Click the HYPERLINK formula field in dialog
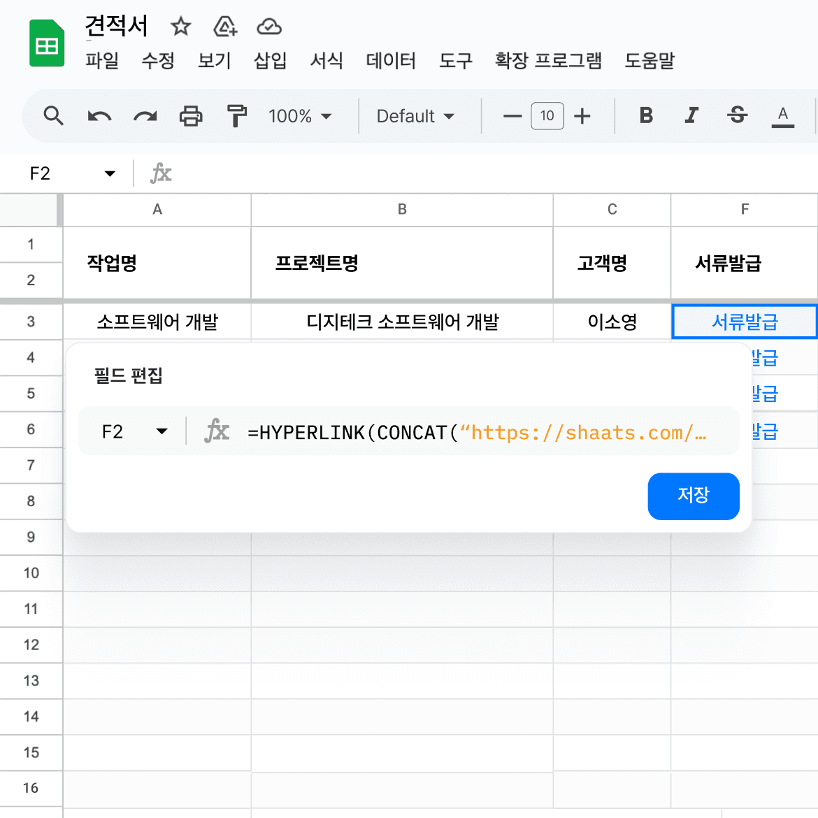The image size is (818, 818). (477, 433)
